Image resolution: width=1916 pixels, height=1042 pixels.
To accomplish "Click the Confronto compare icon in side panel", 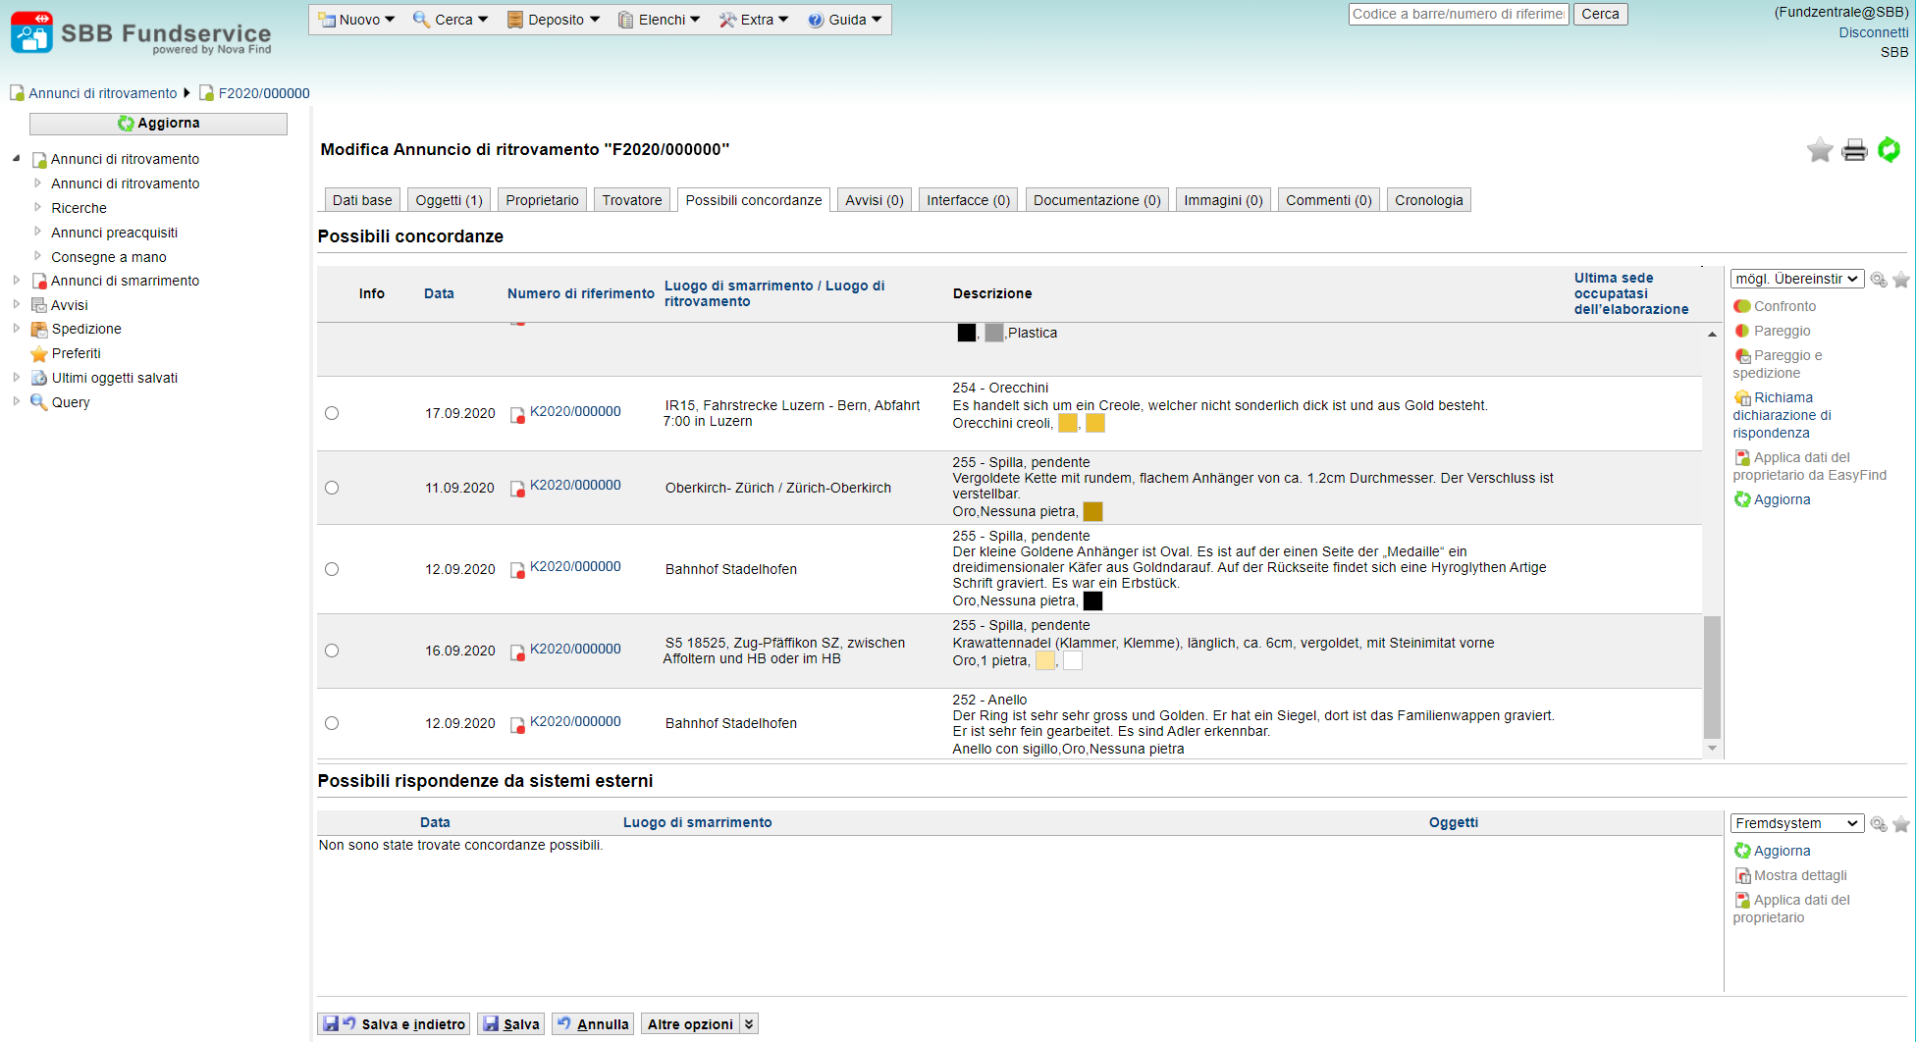I will tap(1742, 306).
